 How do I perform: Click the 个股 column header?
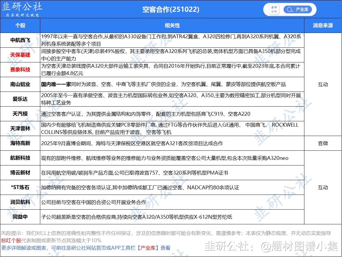(x=20, y=25)
